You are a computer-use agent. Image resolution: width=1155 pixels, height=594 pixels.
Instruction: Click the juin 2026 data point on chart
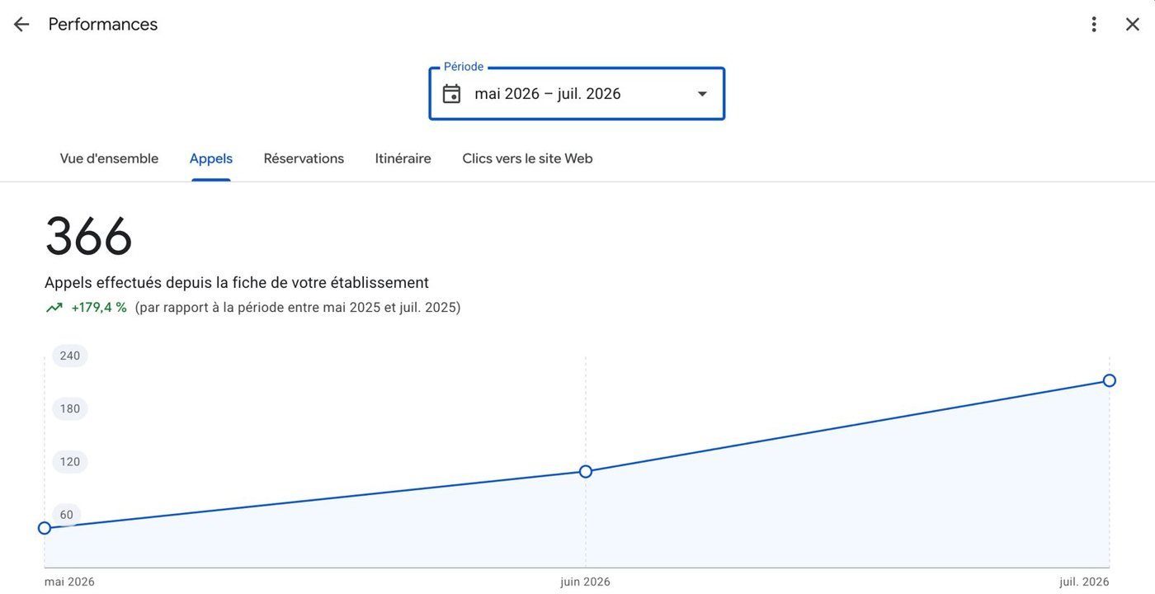[586, 472]
